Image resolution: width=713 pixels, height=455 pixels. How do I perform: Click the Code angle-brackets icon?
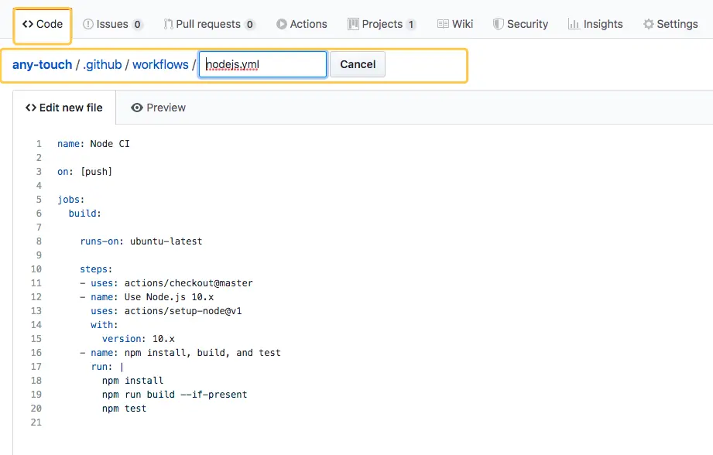click(28, 24)
